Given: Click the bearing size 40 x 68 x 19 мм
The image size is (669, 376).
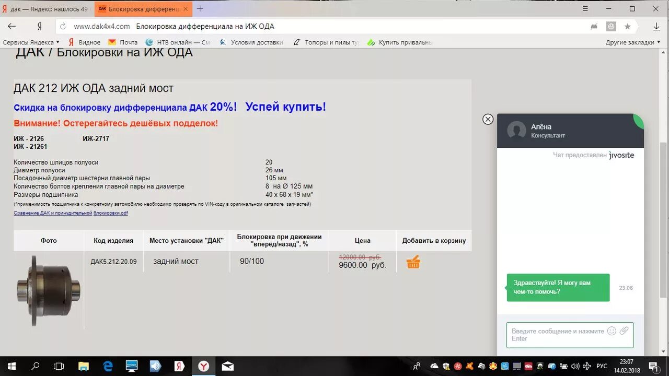Looking at the screenshot, I should 289,195.
